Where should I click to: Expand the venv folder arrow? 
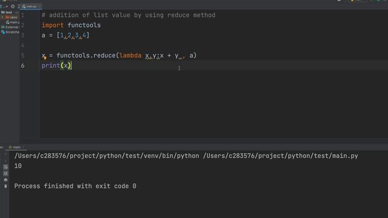[x=2, y=18]
